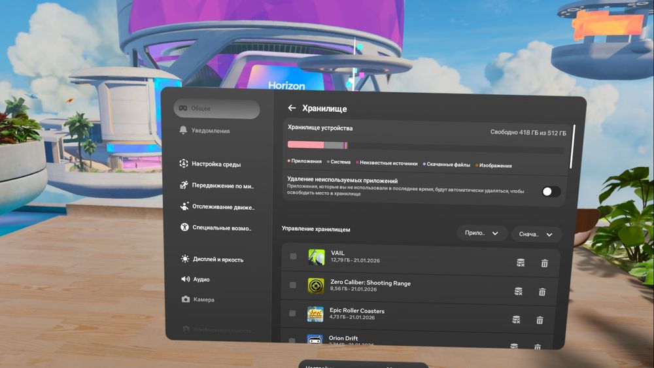This screenshot has width=654, height=368.
Task: Clear Orion Drift data icon
Action: coord(514,346)
